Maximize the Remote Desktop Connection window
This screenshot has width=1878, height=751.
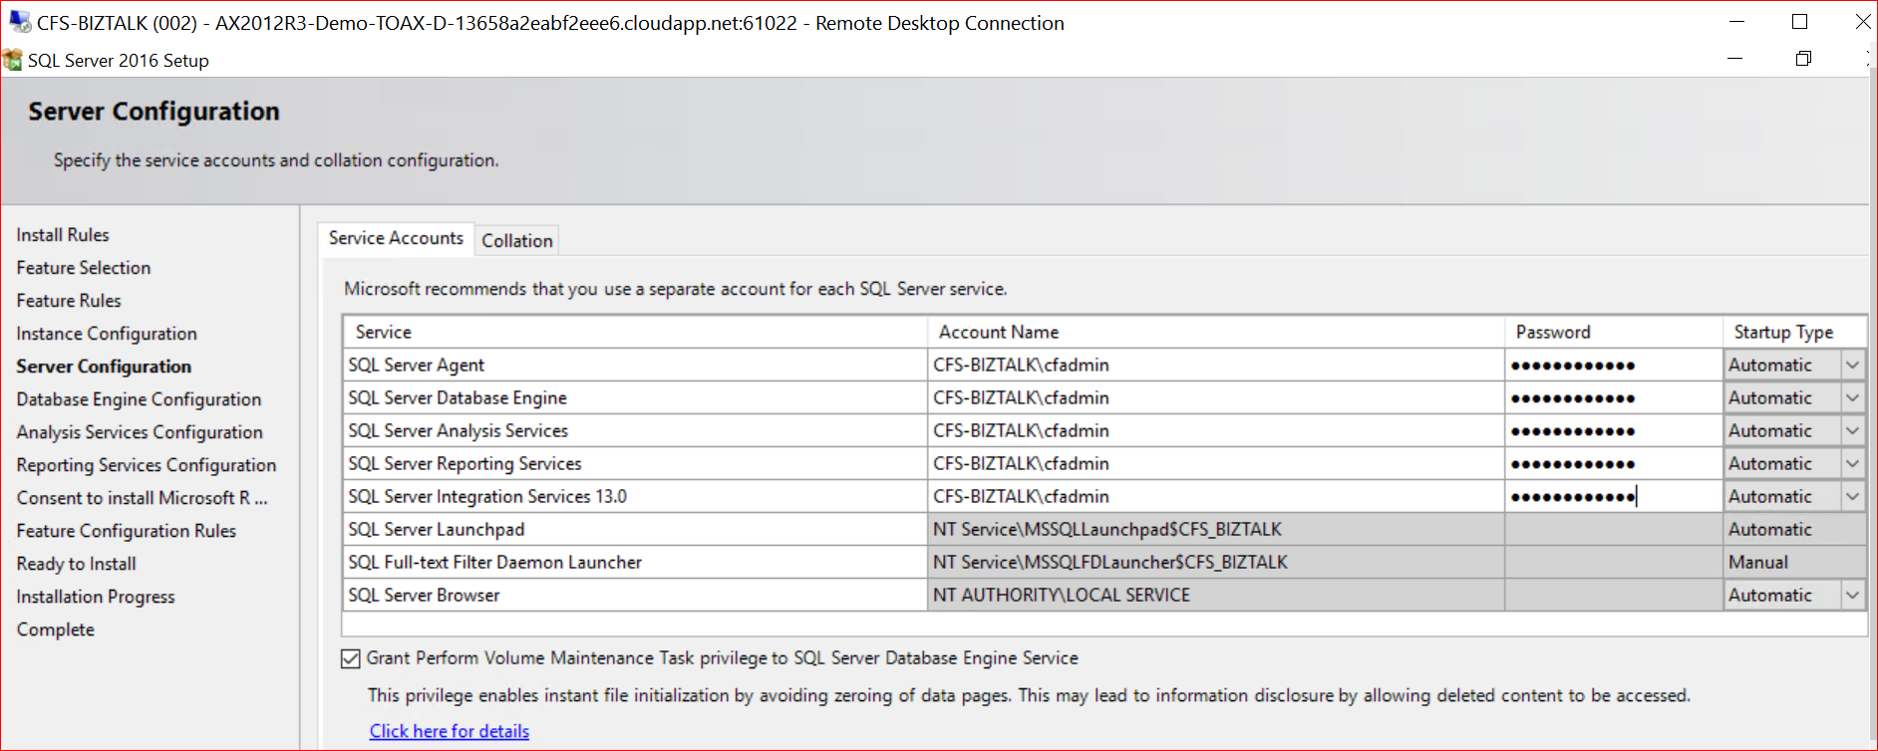(x=1799, y=22)
